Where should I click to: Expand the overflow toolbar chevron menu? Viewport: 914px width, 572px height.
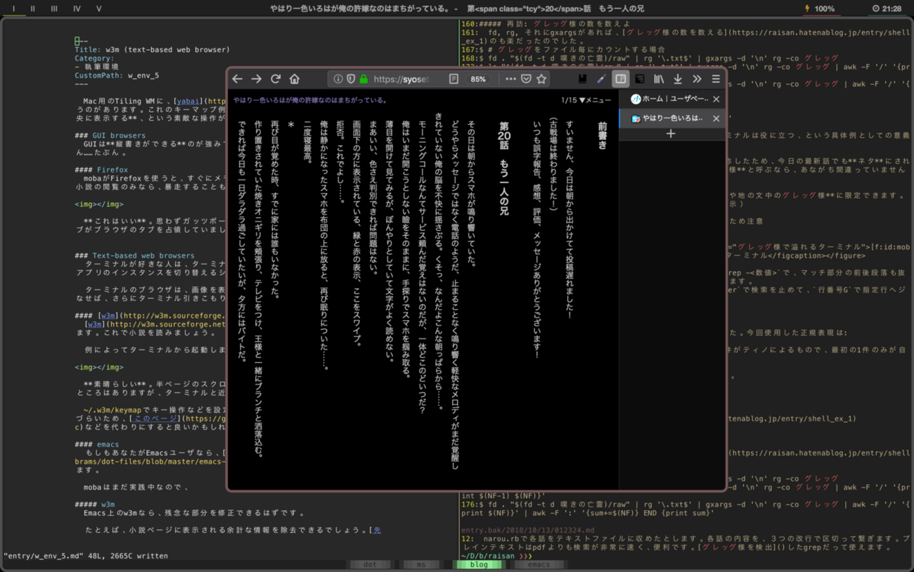tap(697, 80)
